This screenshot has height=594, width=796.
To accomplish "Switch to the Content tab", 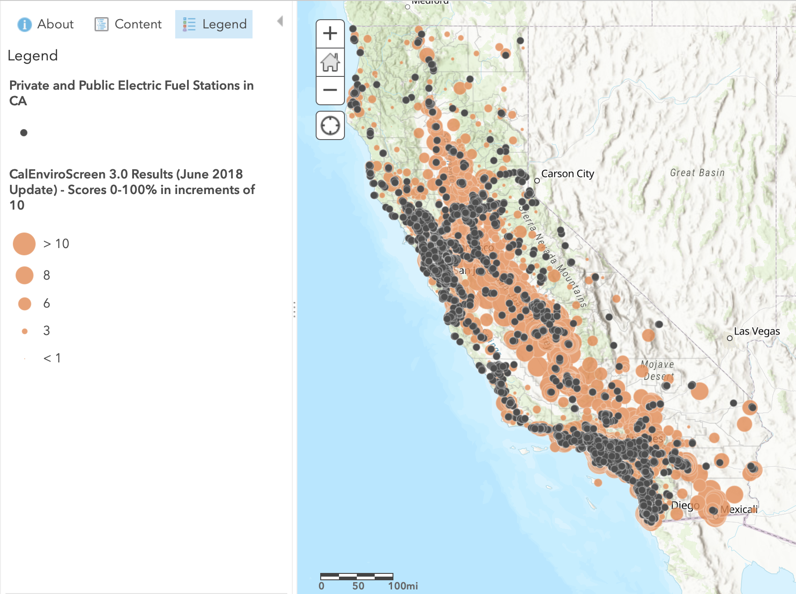I will (128, 24).
